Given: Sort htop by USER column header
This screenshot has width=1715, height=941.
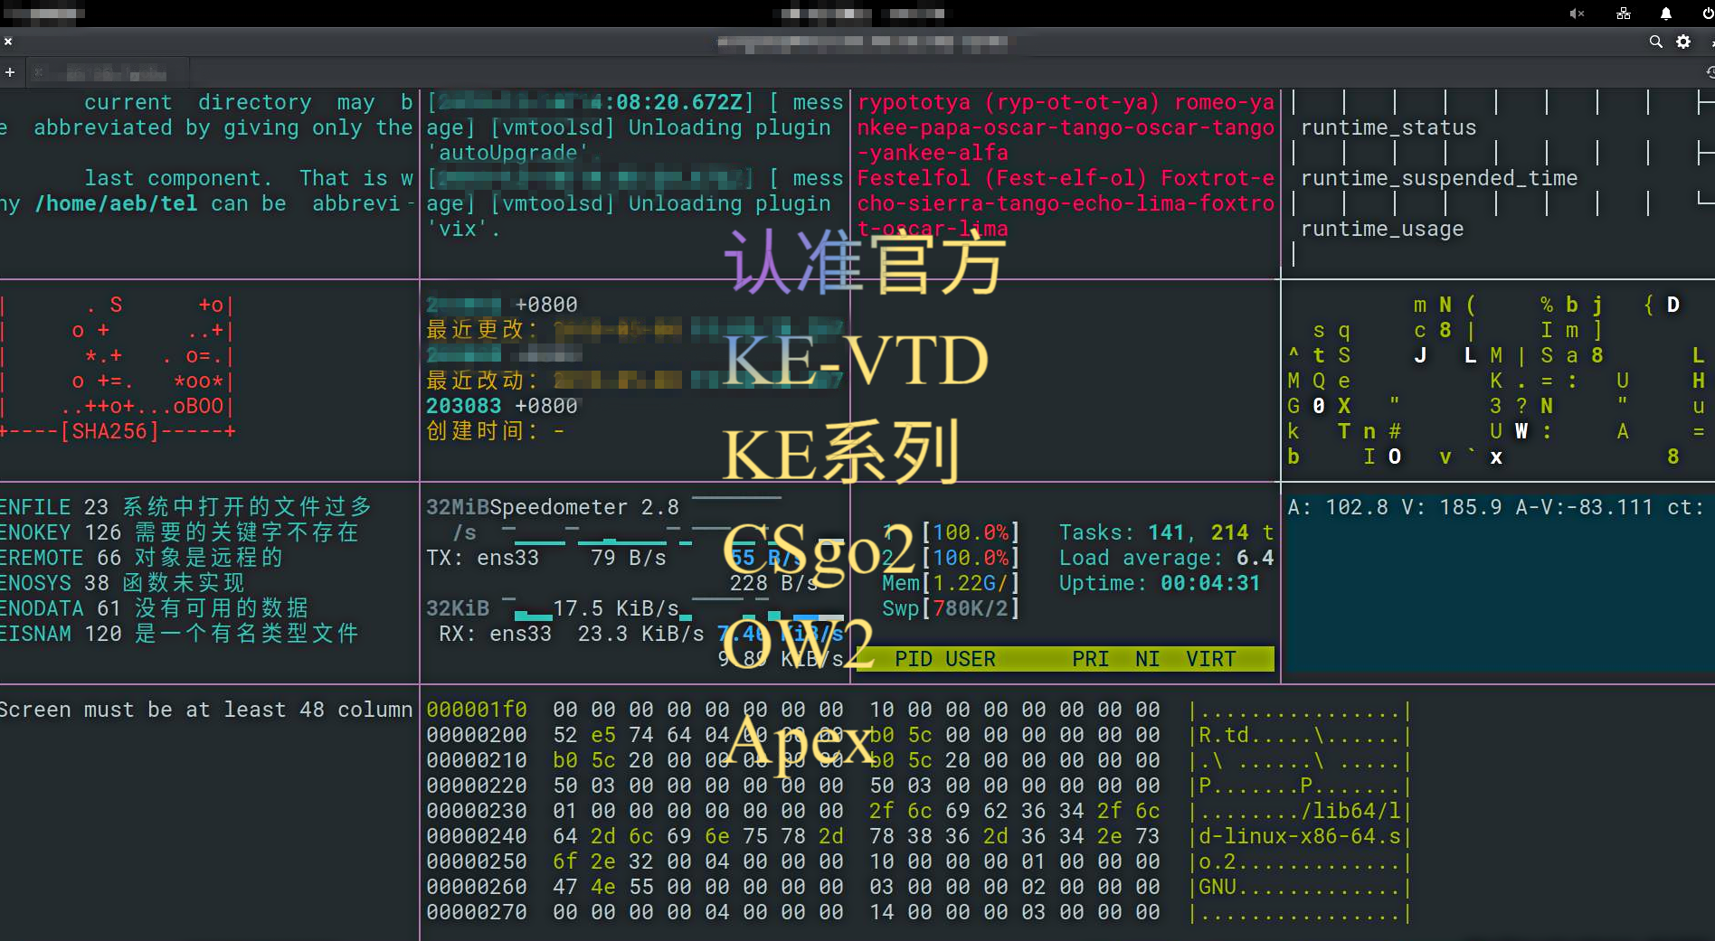Looking at the screenshot, I should (970, 659).
